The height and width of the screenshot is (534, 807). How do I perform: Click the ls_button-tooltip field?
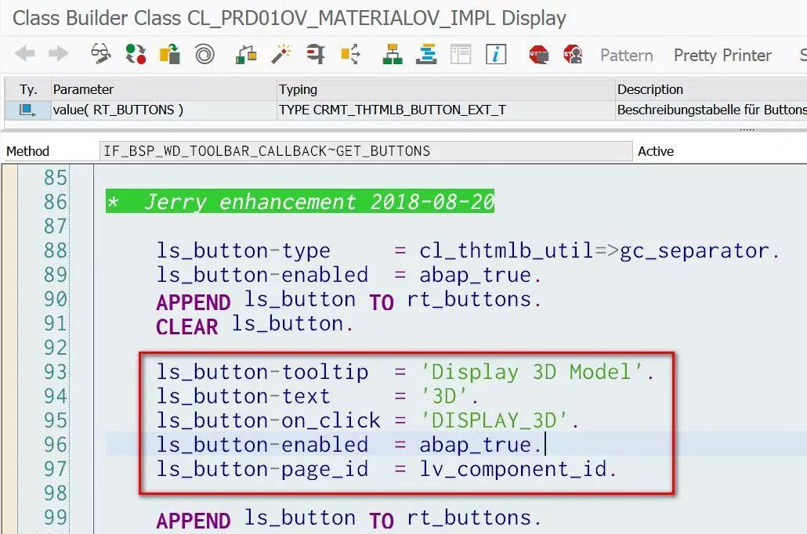coord(262,372)
